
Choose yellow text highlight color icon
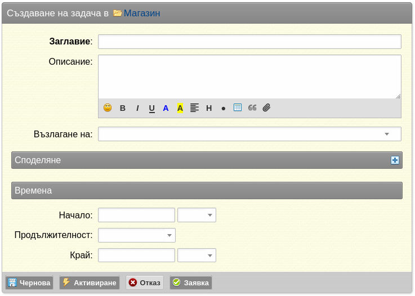(180, 108)
